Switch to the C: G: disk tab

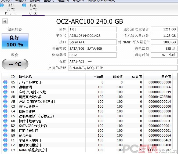pos(33,9)
